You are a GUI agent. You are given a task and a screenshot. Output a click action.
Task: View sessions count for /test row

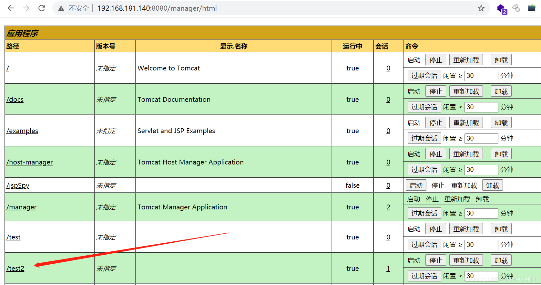coord(388,237)
